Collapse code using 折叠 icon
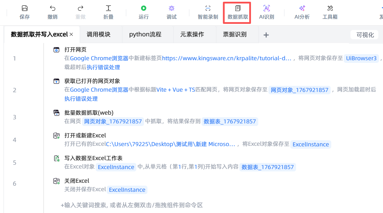 coord(108,8)
